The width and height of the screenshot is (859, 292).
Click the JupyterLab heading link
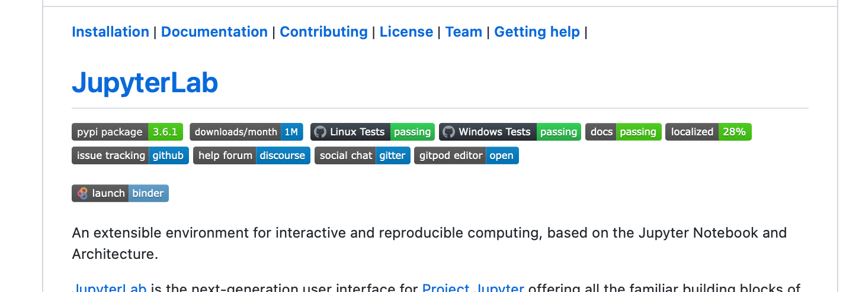[145, 83]
